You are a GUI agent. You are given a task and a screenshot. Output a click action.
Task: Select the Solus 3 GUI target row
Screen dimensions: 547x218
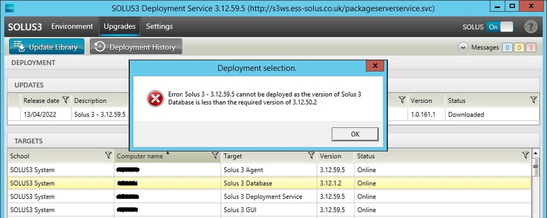269,210
